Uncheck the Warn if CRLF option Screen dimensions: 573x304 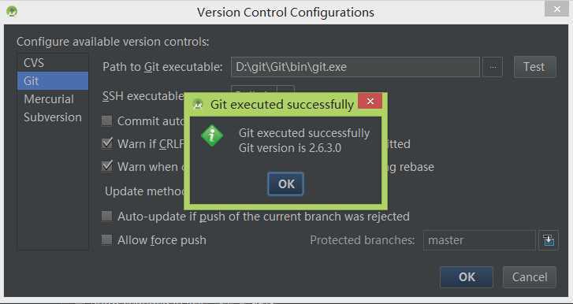pyautogui.click(x=106, y=143)
